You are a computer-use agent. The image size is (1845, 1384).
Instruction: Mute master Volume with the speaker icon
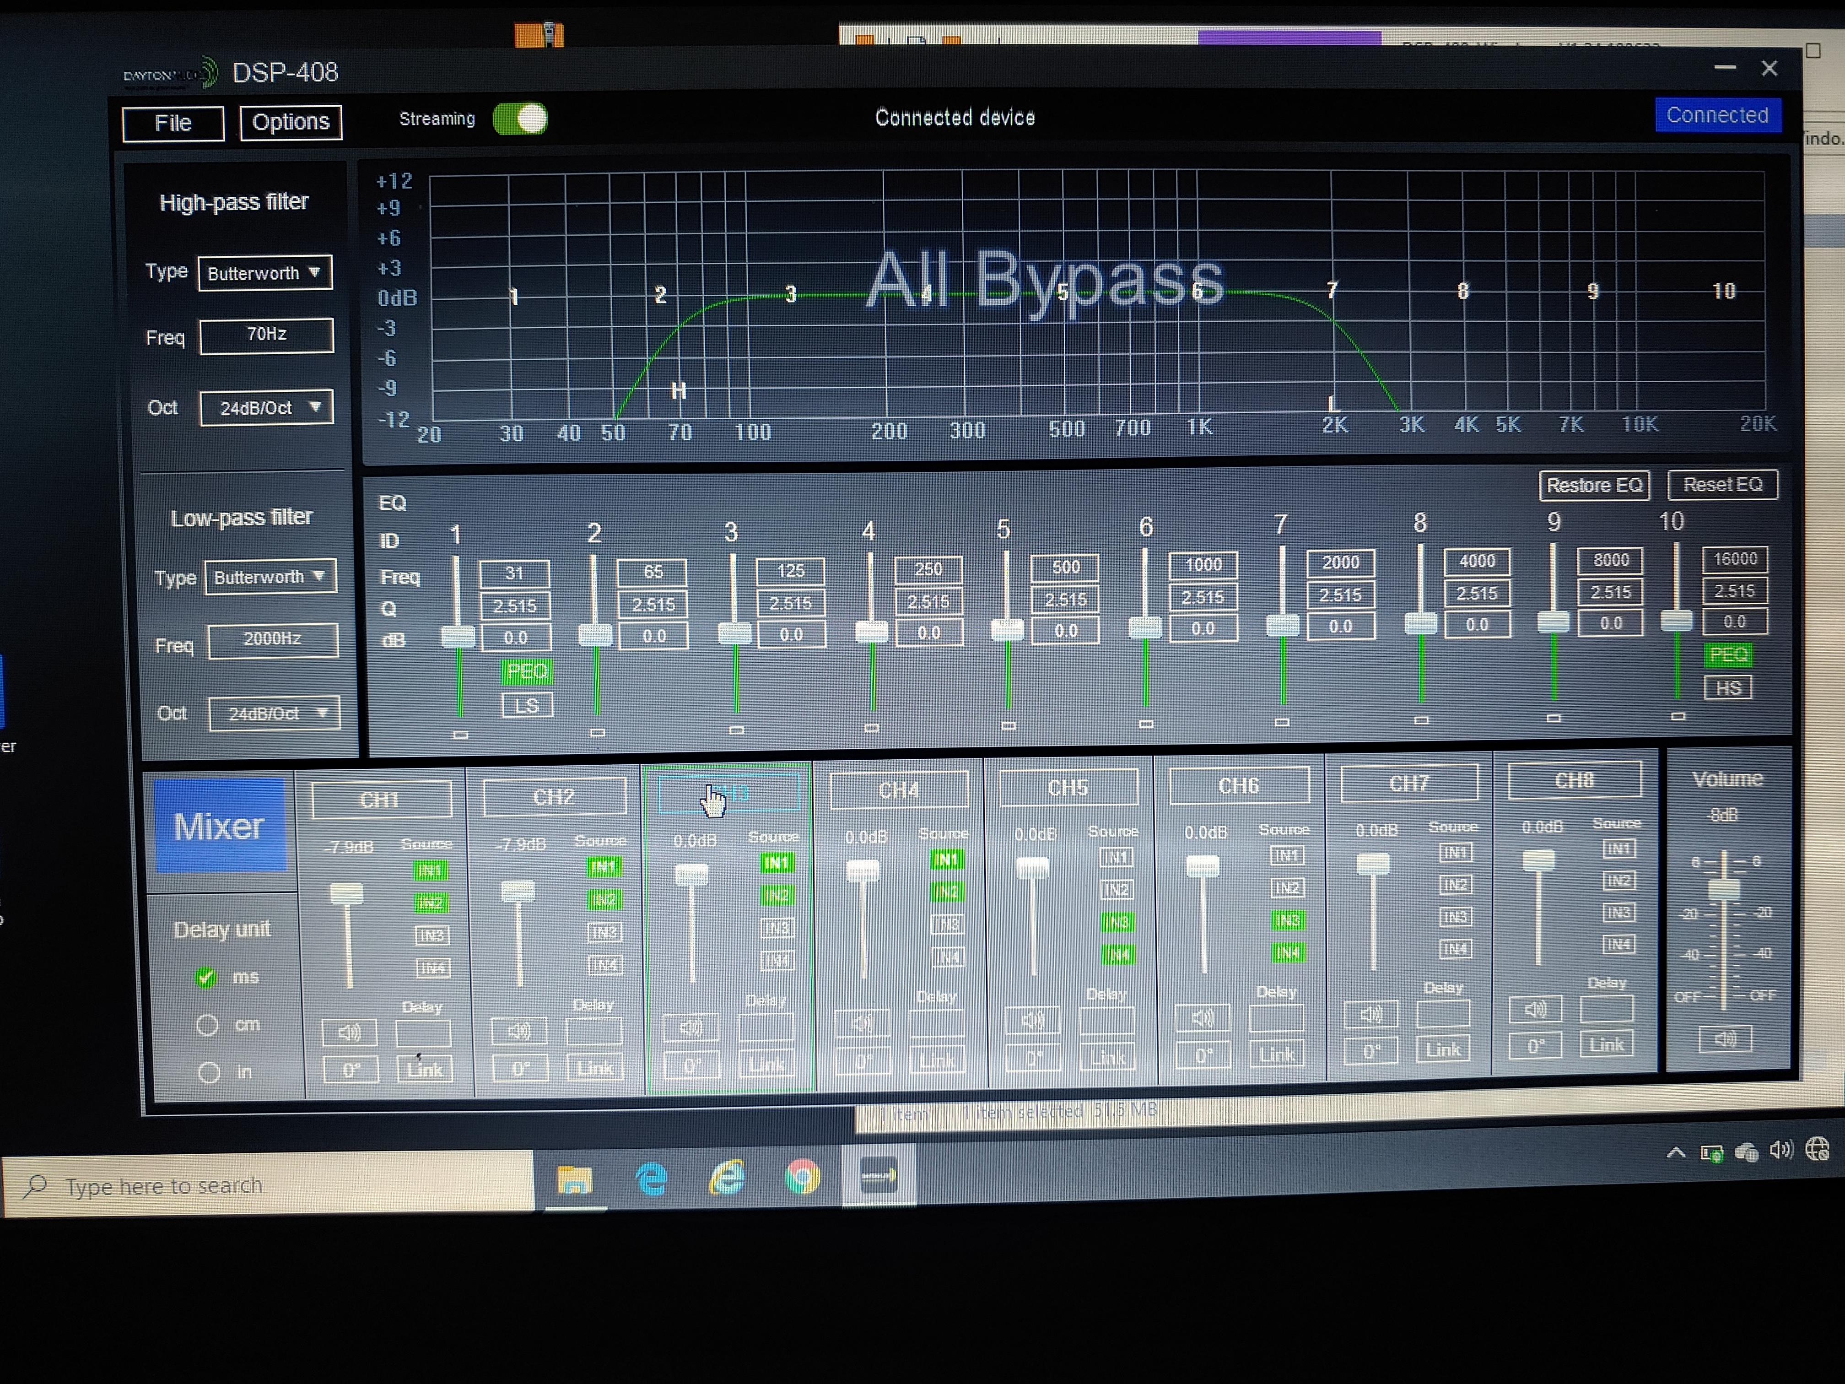pyautogui.click(x=1725, y=1038)
